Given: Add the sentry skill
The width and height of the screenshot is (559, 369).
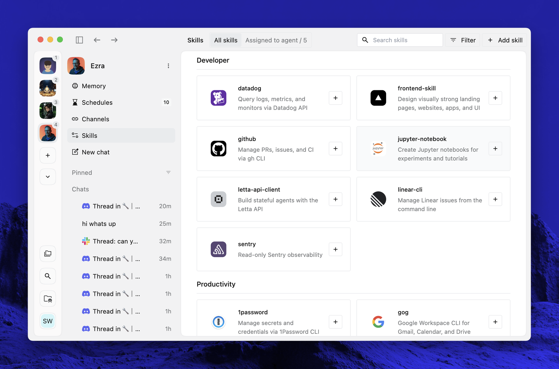Looking at the screenshot, I should [x=335, y=249].
